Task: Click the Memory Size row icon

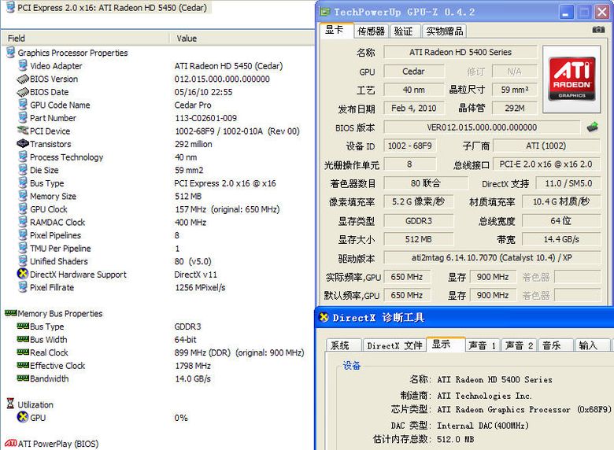Action: [x=23, y=196]
